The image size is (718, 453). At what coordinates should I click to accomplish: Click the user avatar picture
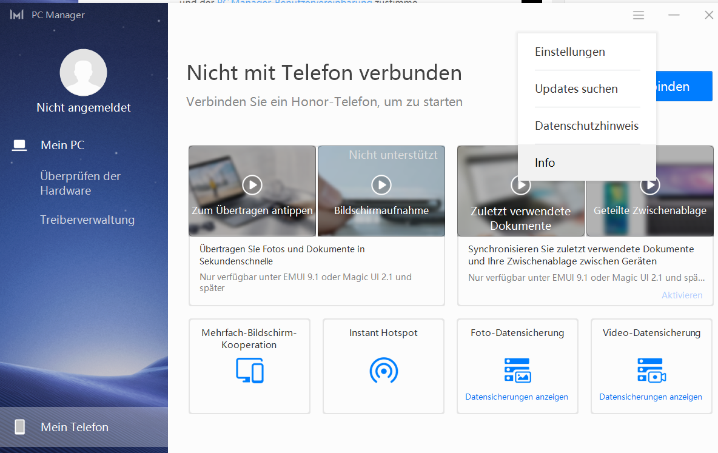pos(83,72)
